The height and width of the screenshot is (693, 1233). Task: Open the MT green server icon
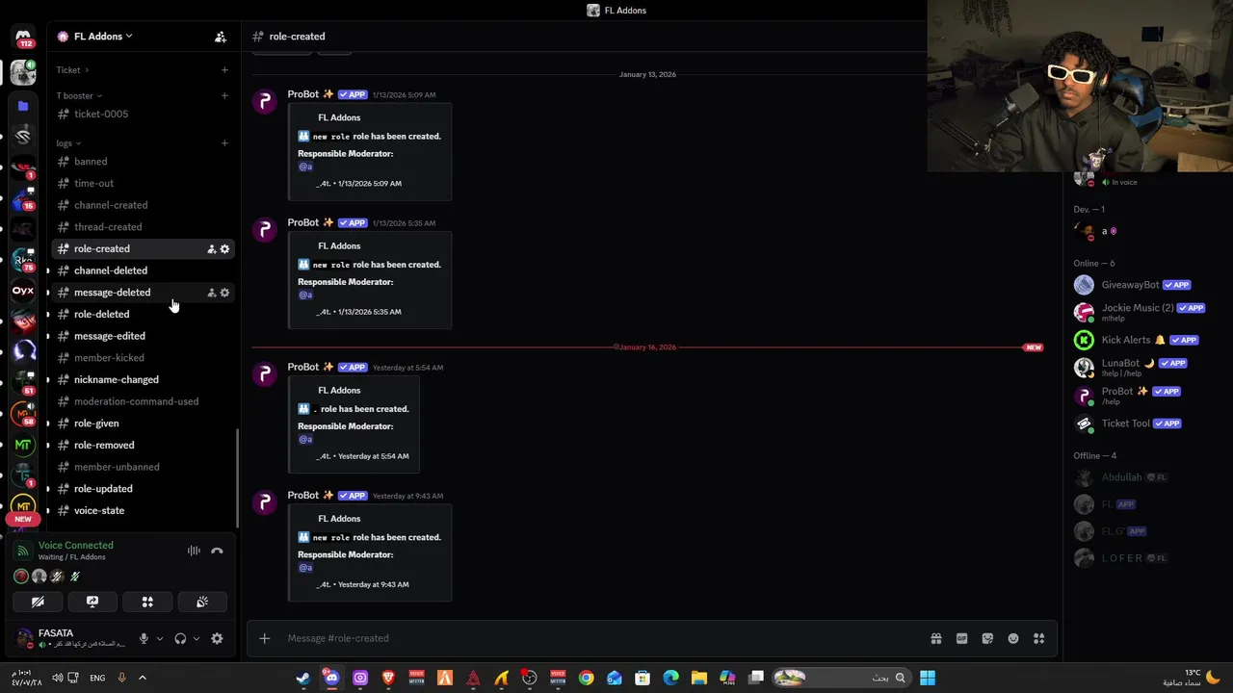(23, 445)
